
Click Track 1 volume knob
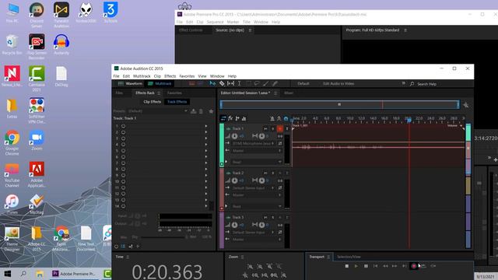(234, 136)
